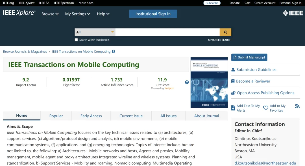
Task: Open the Submission Guidelines link
Action: point(256,70)
